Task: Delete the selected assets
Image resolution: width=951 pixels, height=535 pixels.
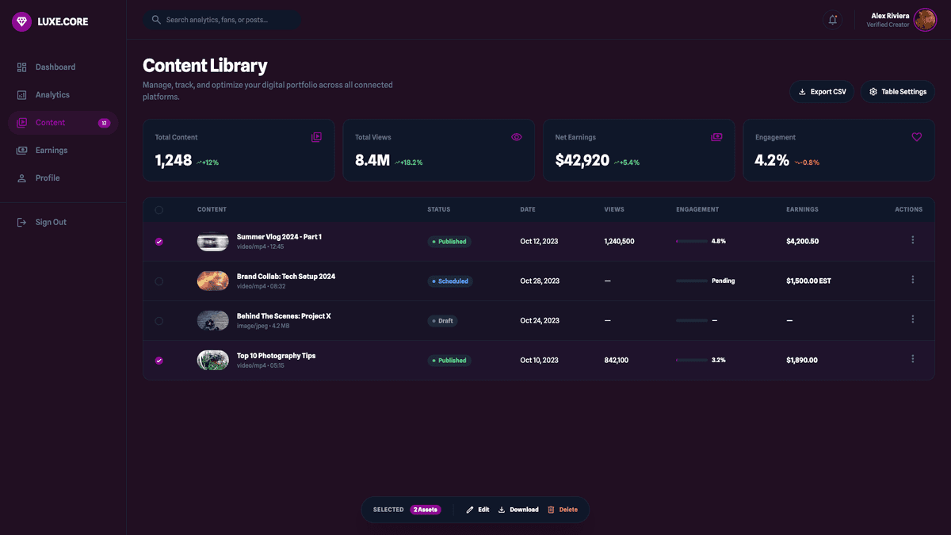Action: coord(563,510)
